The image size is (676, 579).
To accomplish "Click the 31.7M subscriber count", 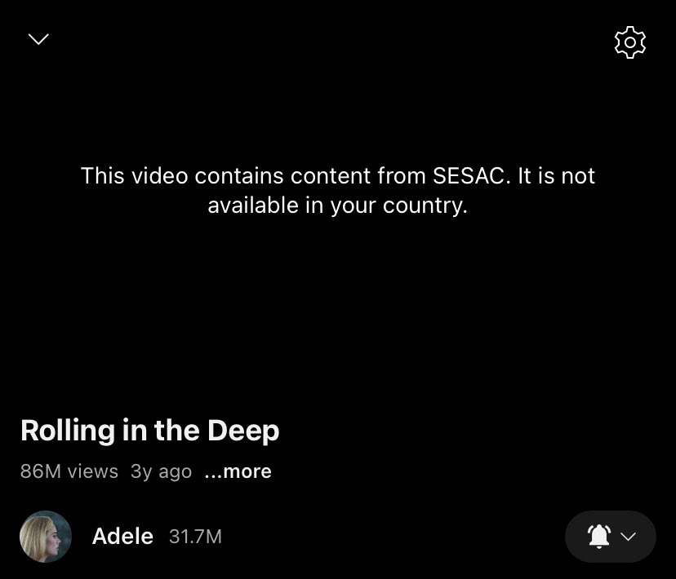I will pos(195,537).
